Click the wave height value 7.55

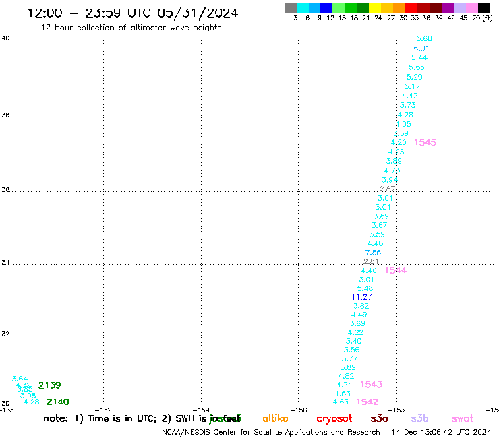[373, 253]
